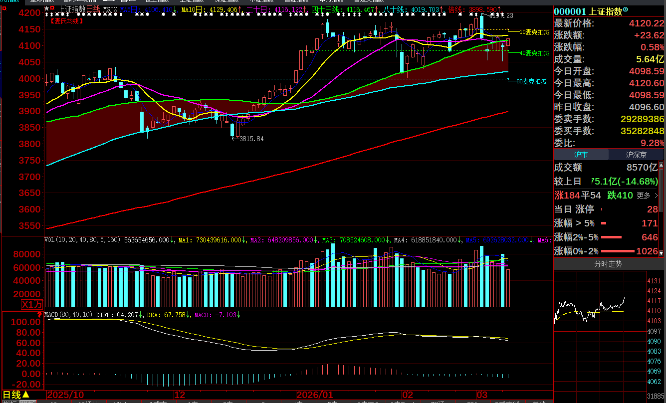Click the 2026/01 date on the timeline
The height and width of the screenshot is (403, 666).
tap(314, 395)
